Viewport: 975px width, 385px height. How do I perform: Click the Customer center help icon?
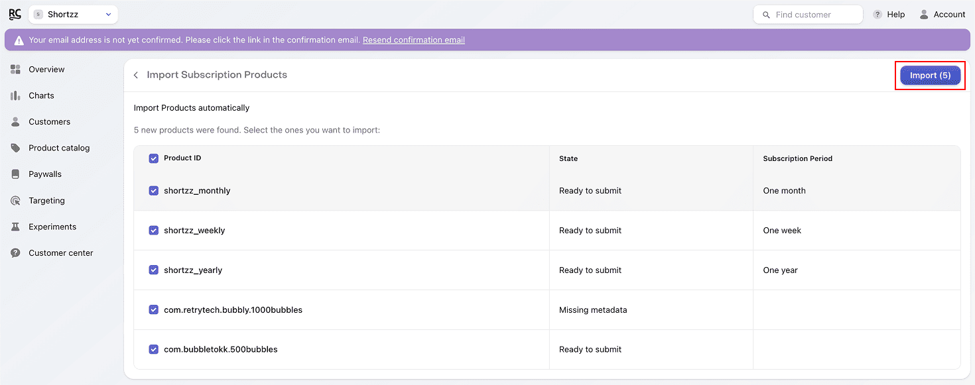click(x=15, y=253)
